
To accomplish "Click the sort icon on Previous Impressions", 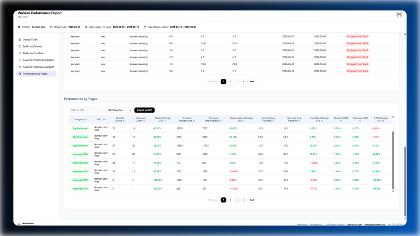I will 221,121.
